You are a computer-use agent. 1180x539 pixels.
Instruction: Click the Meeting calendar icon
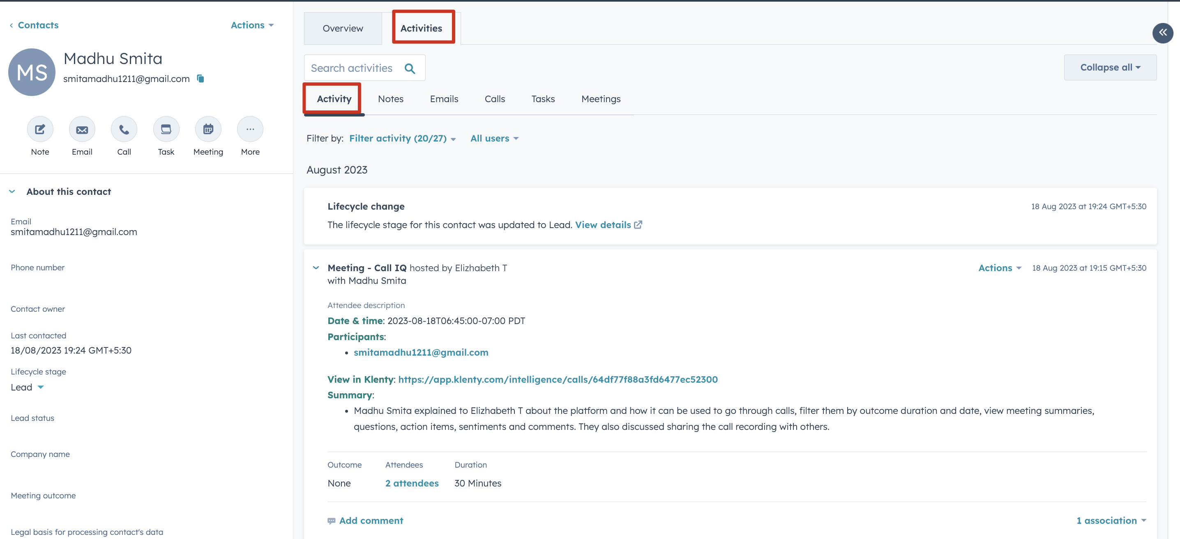pyautogui.click(x=208, y=129)
